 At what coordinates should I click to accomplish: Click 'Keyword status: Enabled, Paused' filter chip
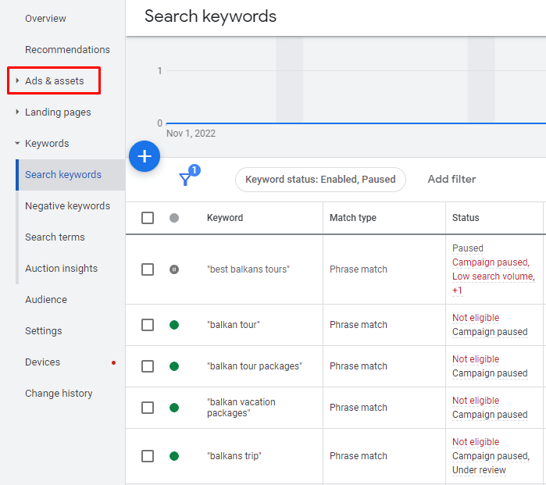click(x=320, y=180)
